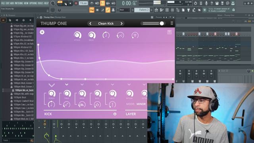Click the 116 tempo field
This screenshot has height=143, width=254.
pos(83,3)
